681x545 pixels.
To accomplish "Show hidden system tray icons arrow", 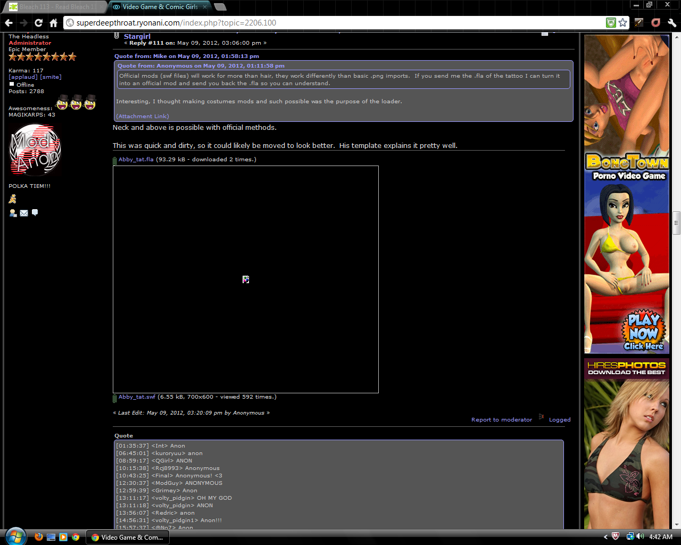I will 605,537.
